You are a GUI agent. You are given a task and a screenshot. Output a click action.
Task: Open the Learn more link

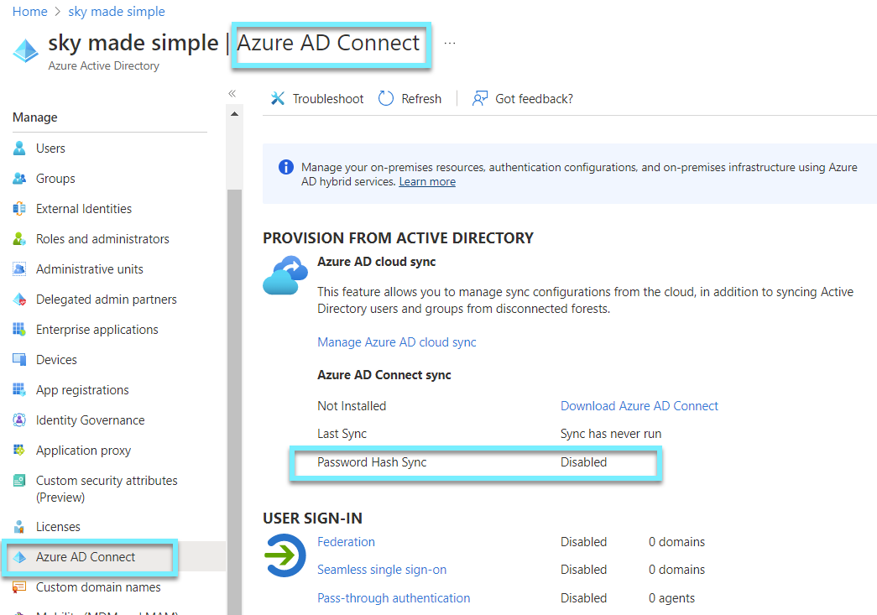[427, 181]
